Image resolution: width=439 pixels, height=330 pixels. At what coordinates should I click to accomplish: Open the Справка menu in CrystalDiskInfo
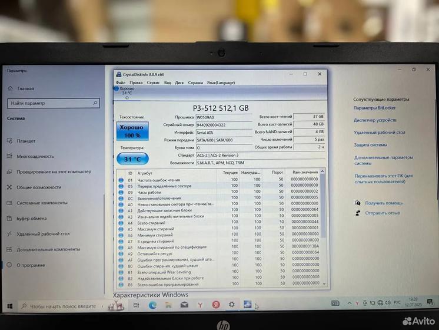(195, 82)
